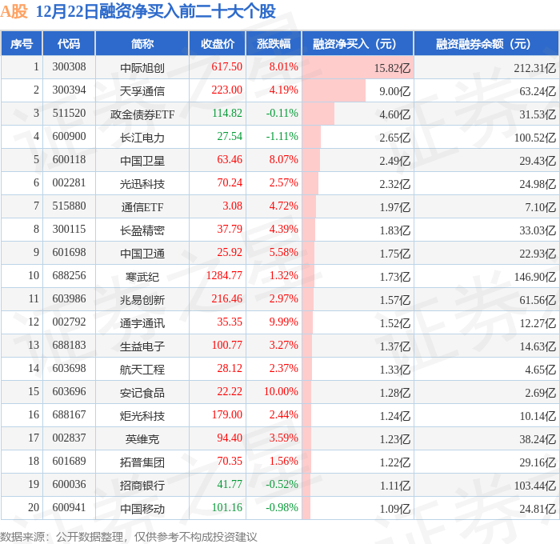Select the name 天孚通信
Image resolution: width=560 pixels, height=544 pixels.
pyautogui.click(x=142, y=90)
